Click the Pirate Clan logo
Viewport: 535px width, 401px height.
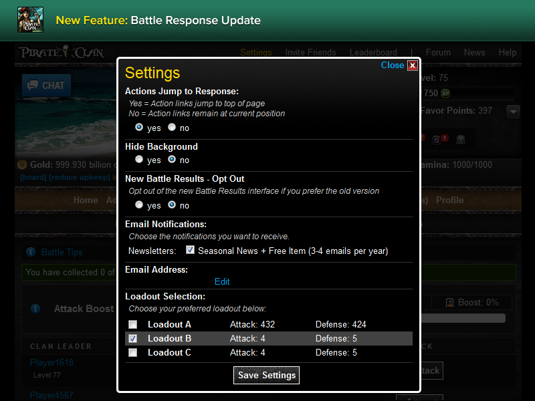[62, 53]
